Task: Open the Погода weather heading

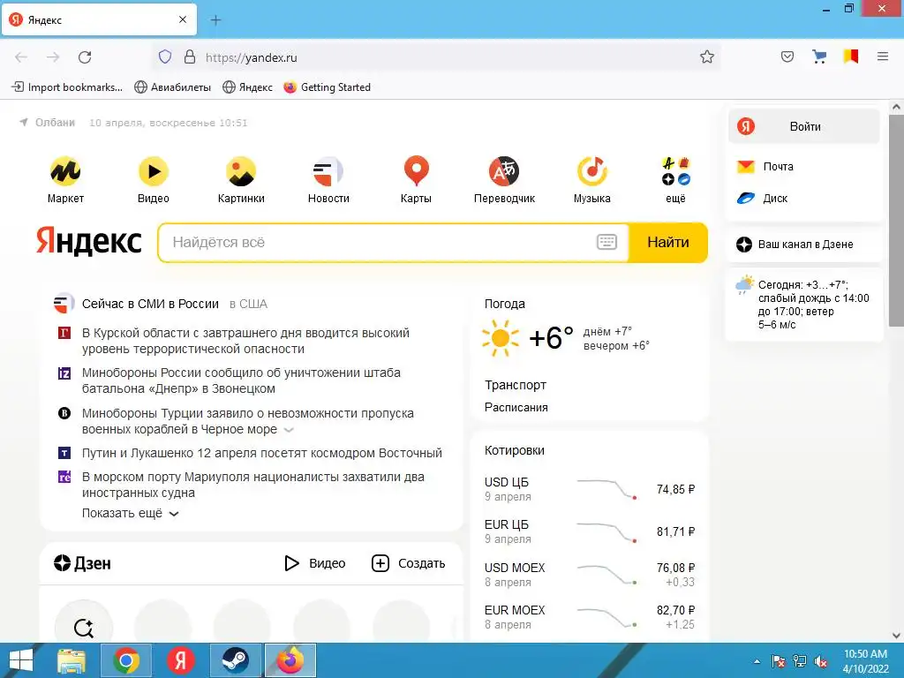Action: tap(504, 304)
